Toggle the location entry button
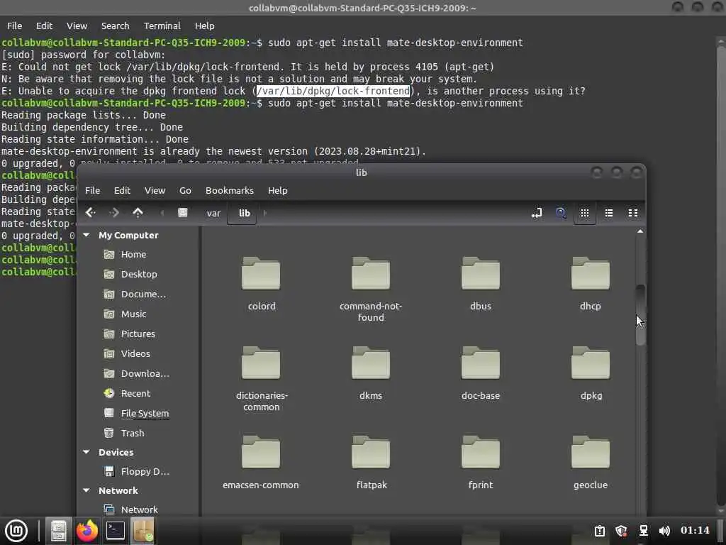The height and width of the screenshot is (545, 726). coord(537,213)
